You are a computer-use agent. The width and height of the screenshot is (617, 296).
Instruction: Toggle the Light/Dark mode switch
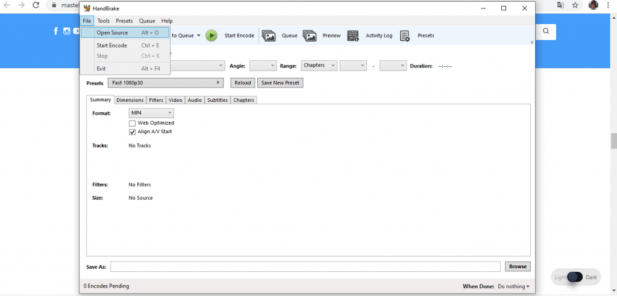(575, 277)
